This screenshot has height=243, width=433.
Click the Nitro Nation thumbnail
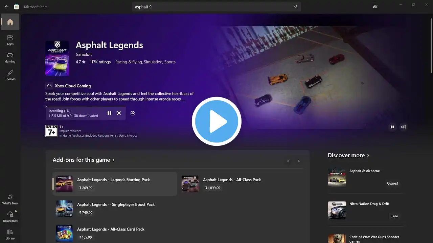(x=337, y=210)
